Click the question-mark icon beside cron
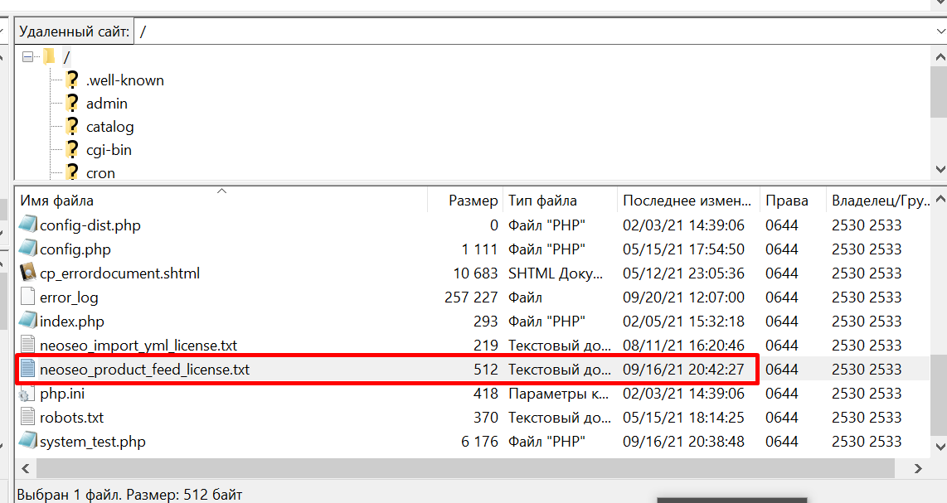 [72, 172]
